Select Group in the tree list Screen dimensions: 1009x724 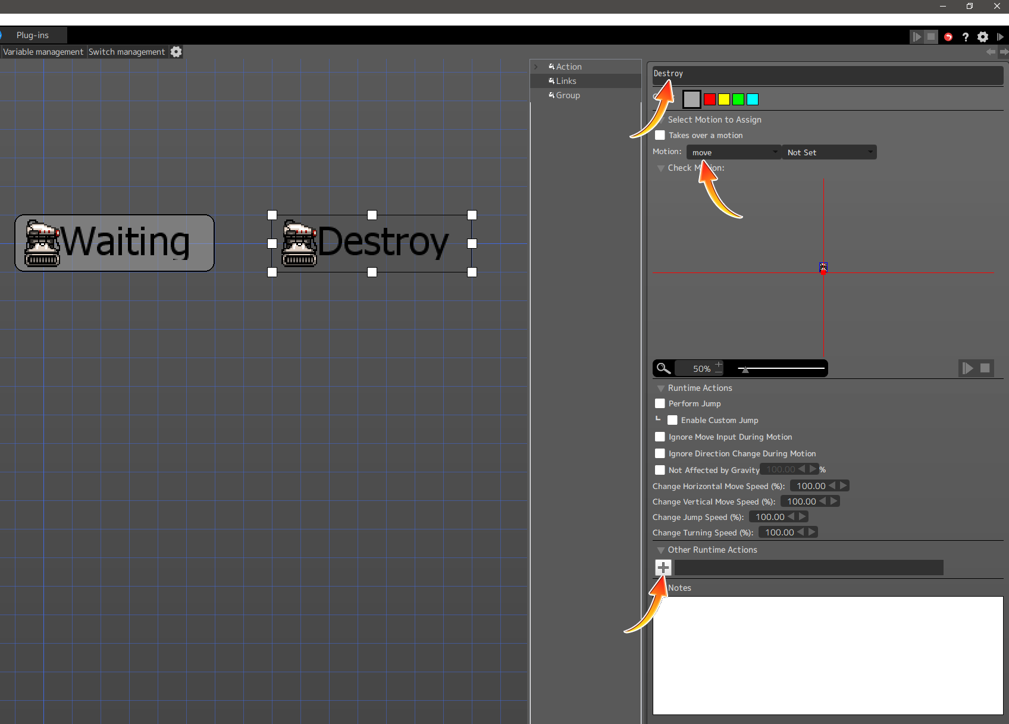(x=568, y=95)
